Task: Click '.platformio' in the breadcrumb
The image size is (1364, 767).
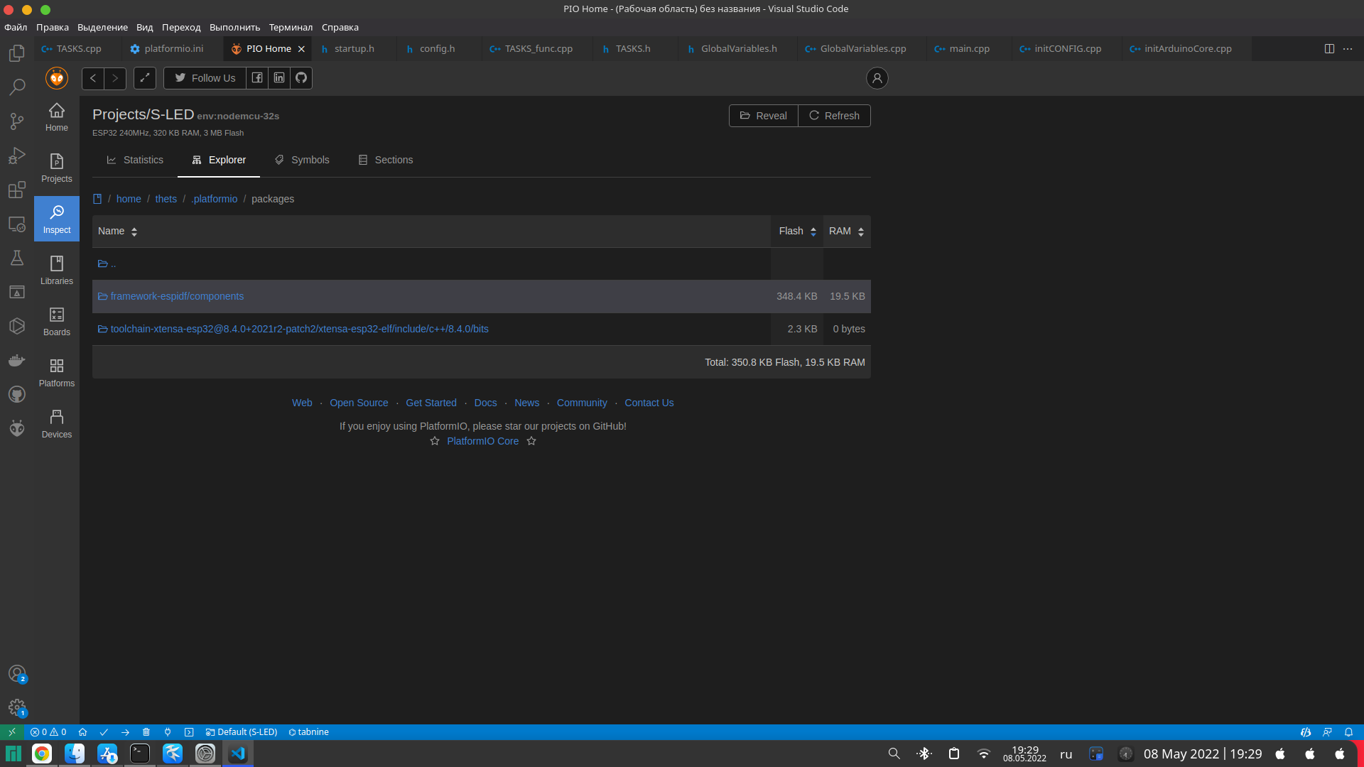Action: click(x=215, y=199)
